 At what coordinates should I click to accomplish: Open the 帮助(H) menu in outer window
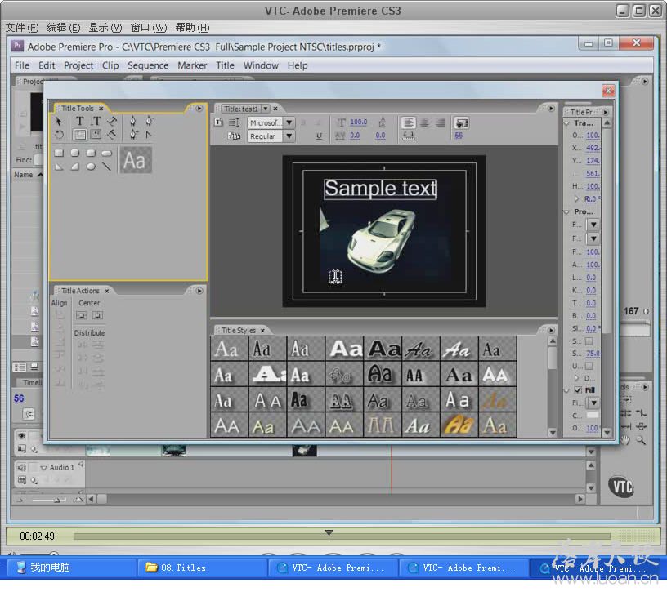(192, 28)
